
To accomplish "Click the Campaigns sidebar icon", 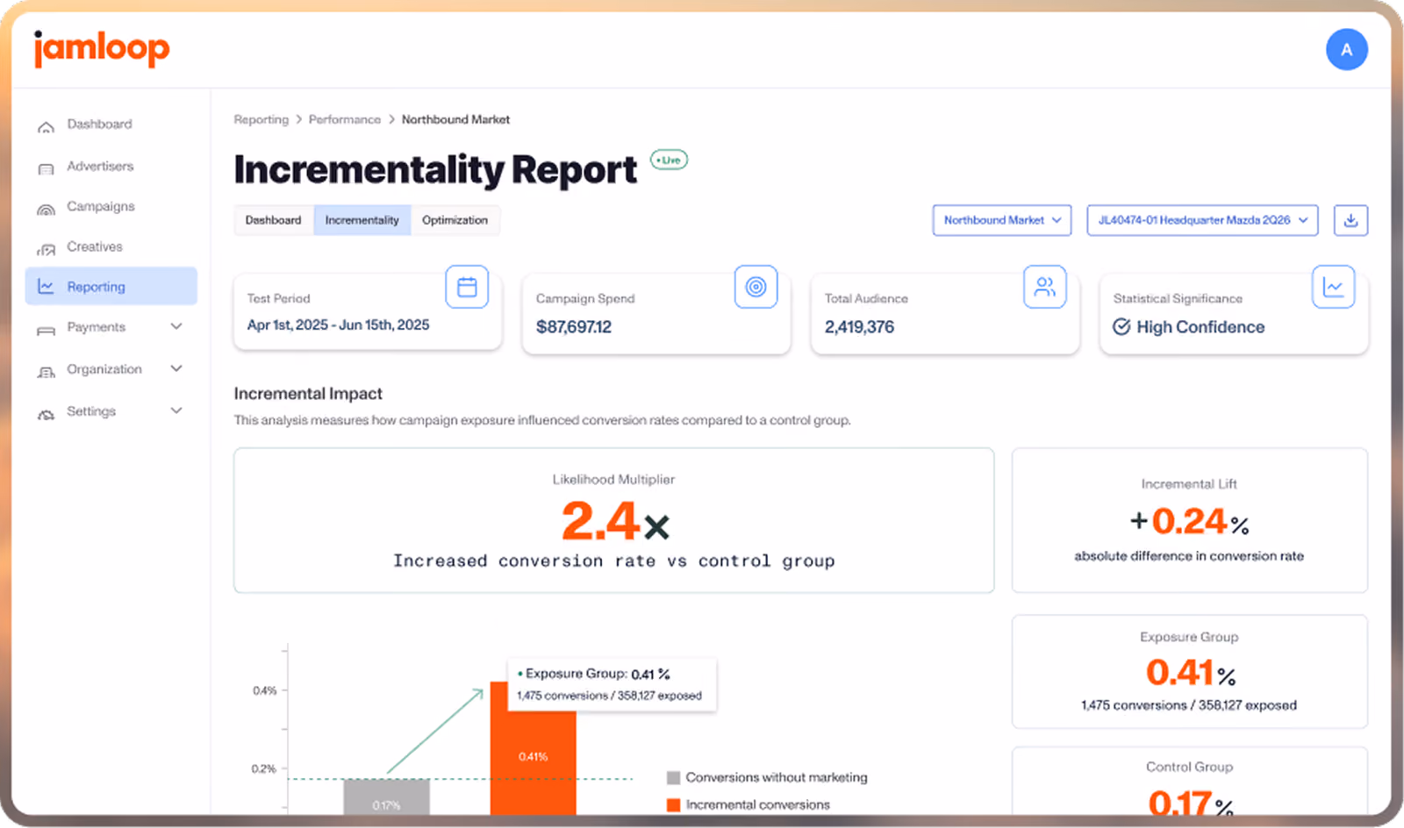I will (x=46, y=208).
